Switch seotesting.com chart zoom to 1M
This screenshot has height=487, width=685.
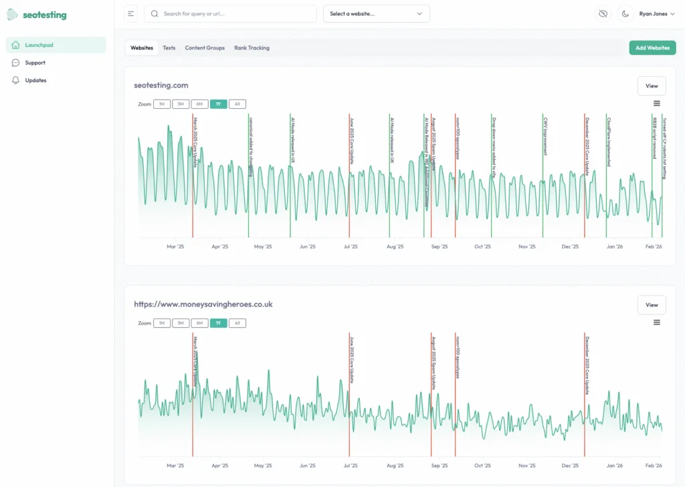click(161, 104)
